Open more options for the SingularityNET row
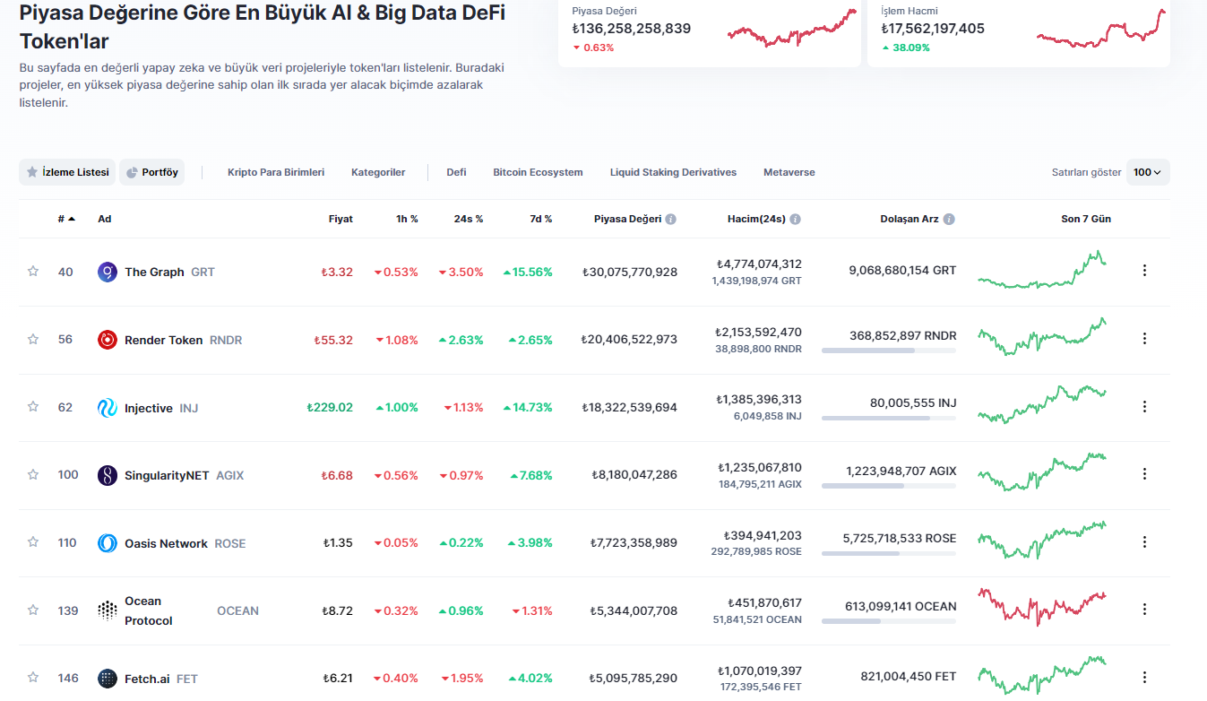1207x701 pixels. (1144, 473)
